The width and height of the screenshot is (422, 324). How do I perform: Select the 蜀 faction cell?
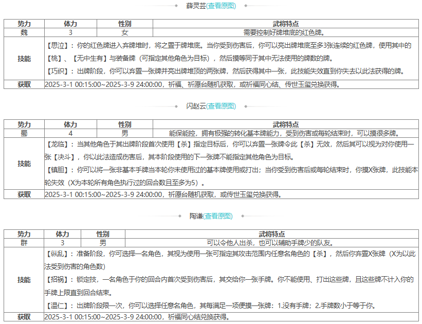click(24, 133)
